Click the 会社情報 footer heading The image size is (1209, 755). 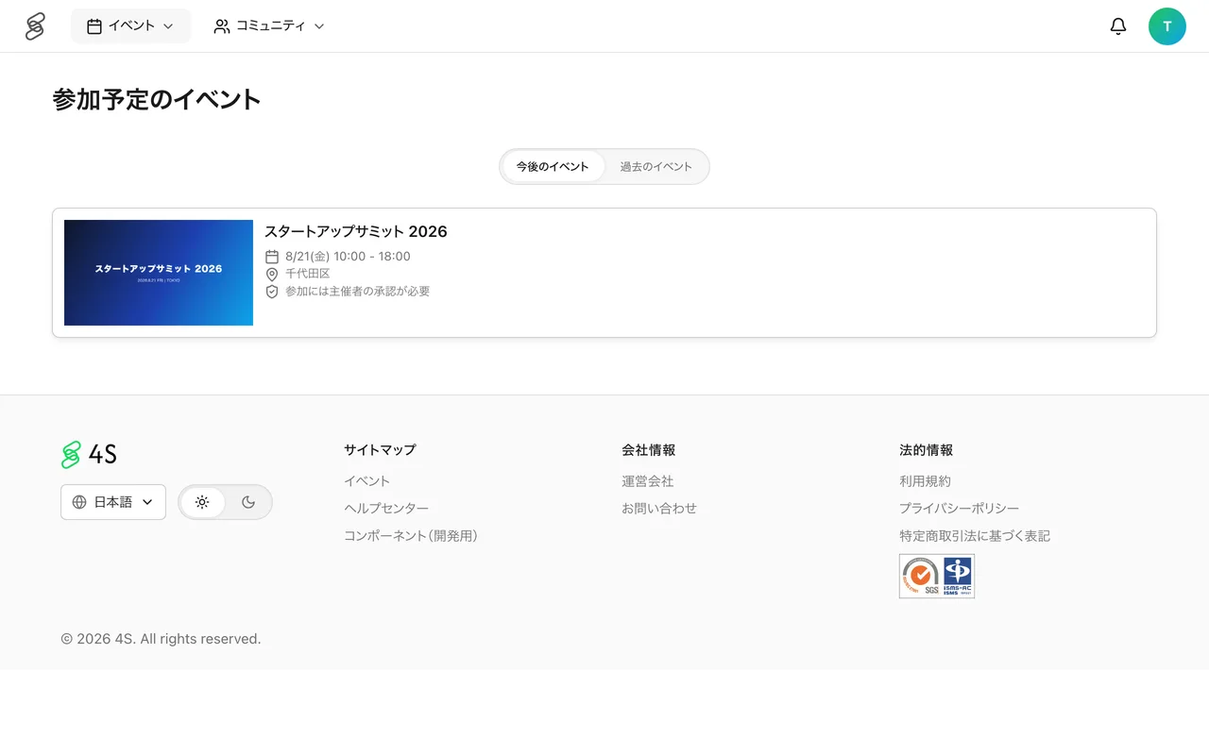pyautogui.click(x=649, y=450)
